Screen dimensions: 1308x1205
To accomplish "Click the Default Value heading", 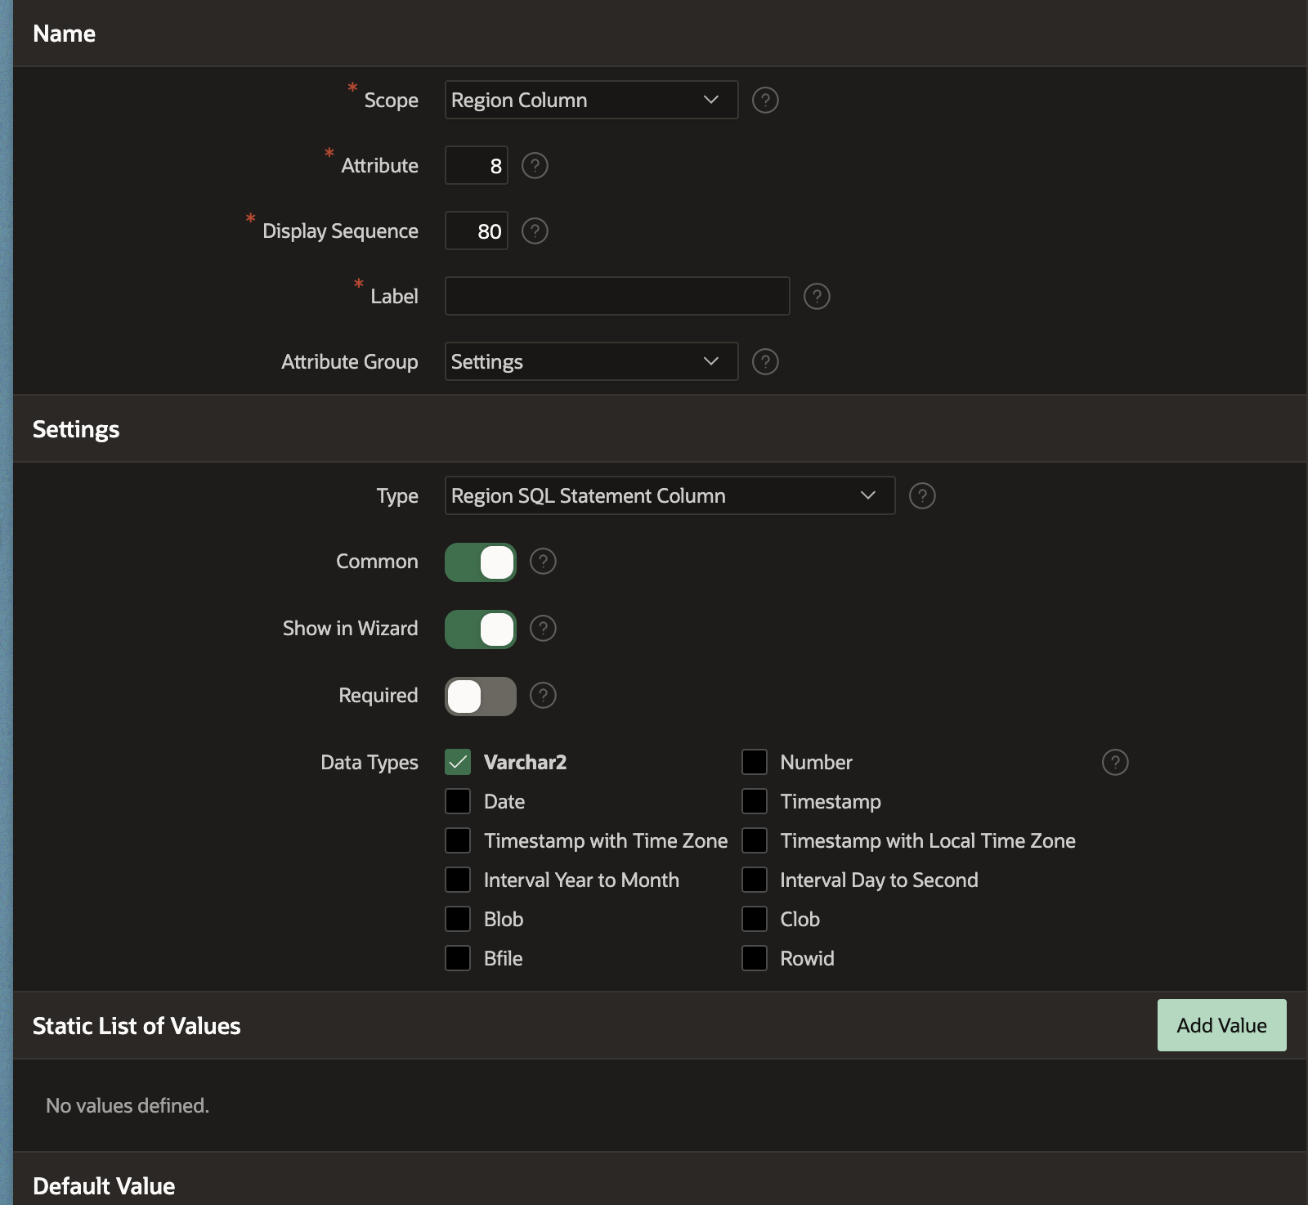I will coord(104,1186).
